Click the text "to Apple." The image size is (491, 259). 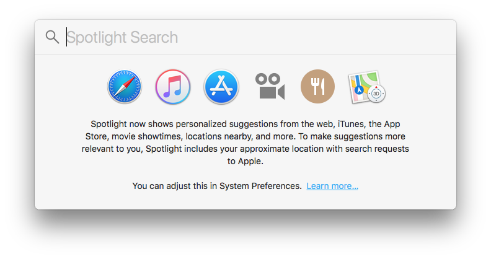coord(245,162)
